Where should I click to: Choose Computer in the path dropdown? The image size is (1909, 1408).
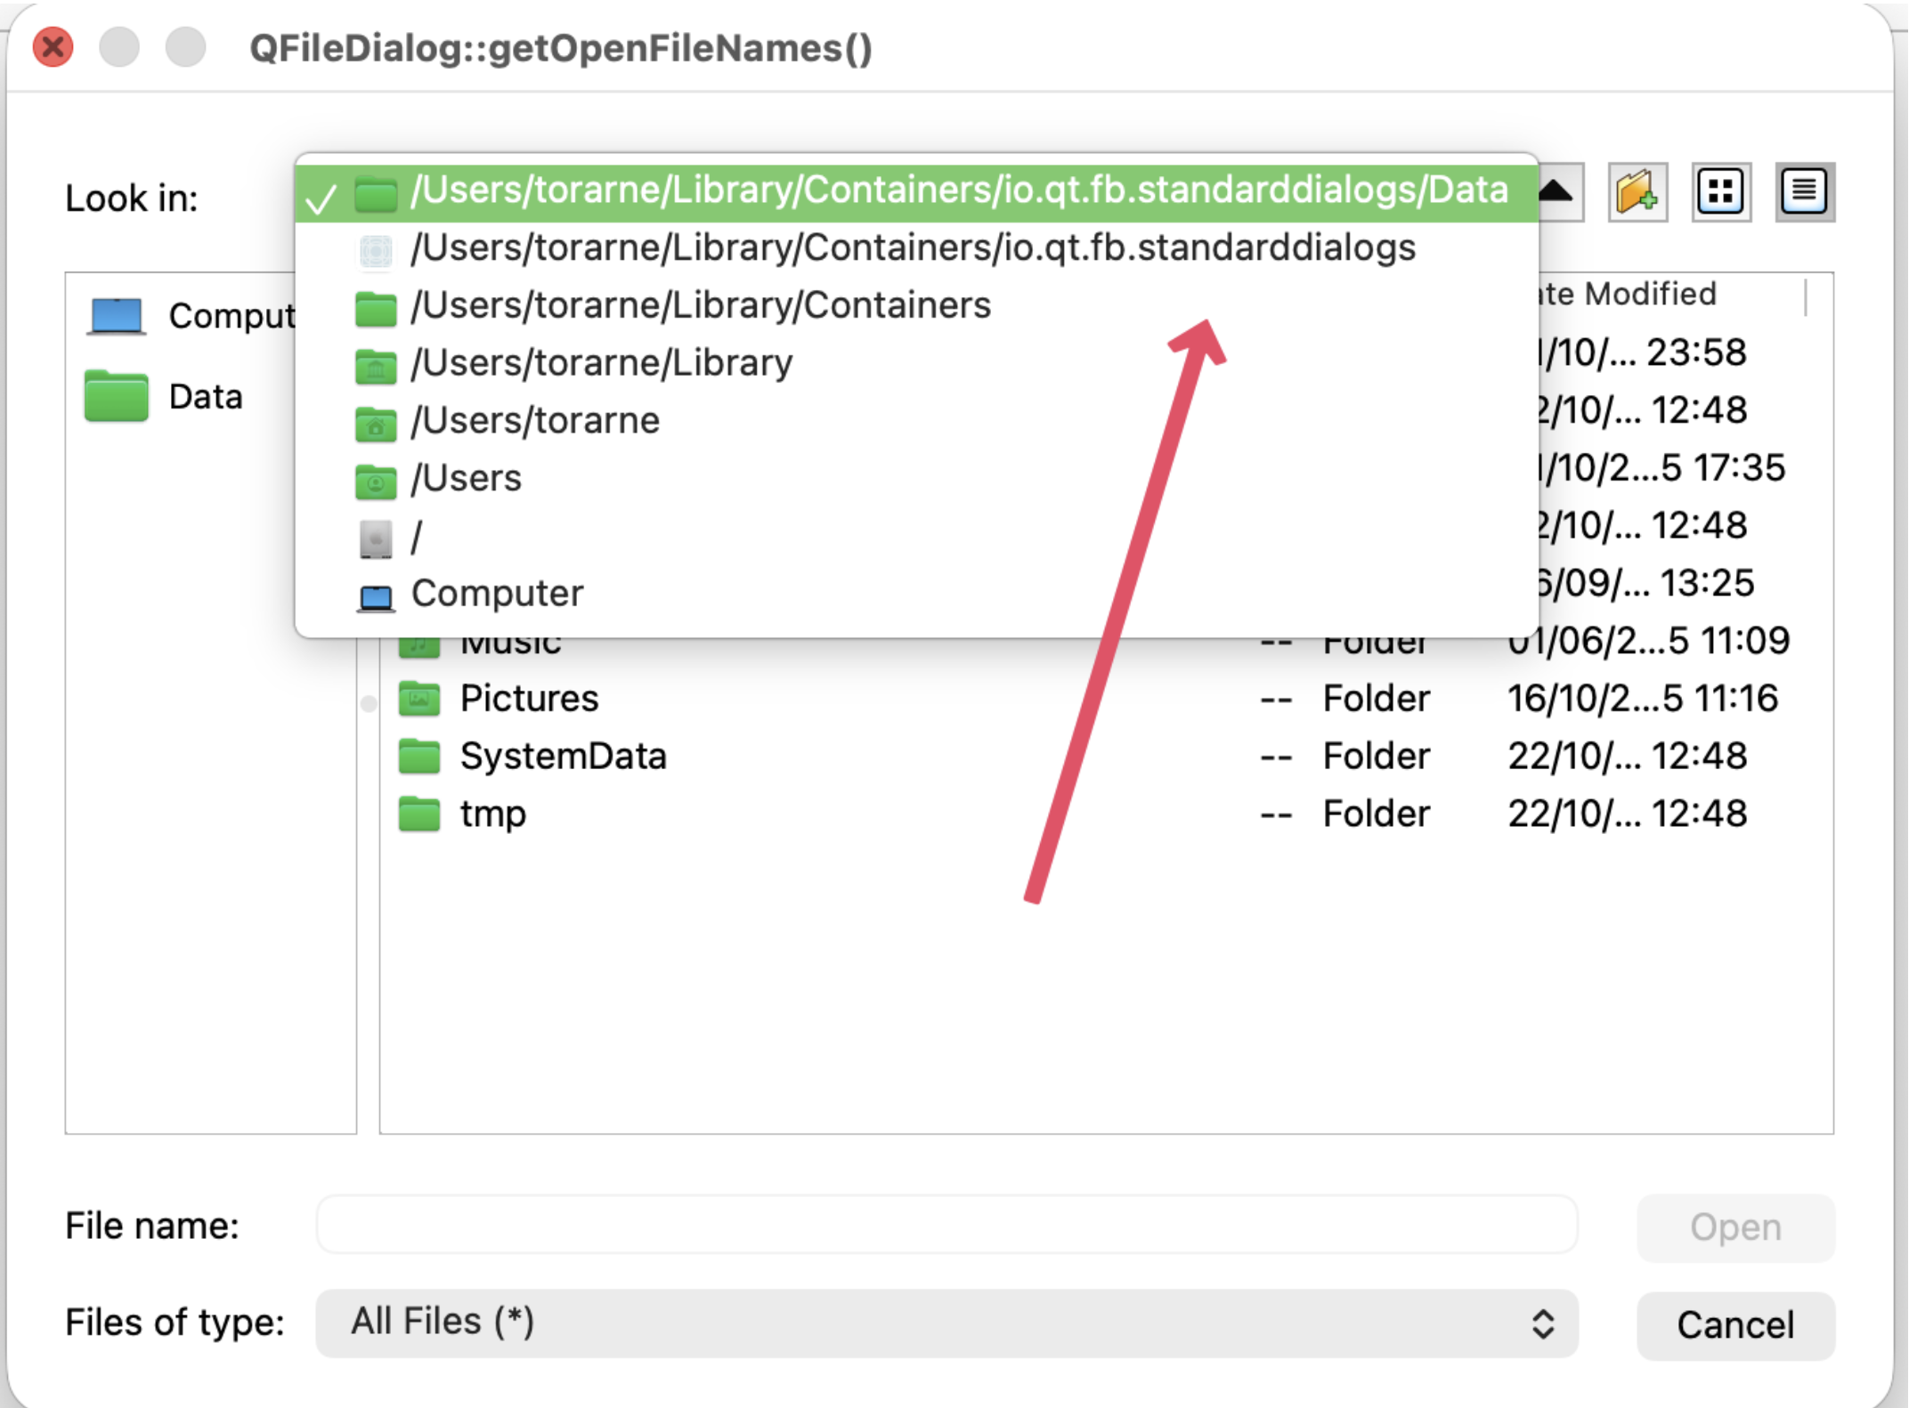pos(496,594)
